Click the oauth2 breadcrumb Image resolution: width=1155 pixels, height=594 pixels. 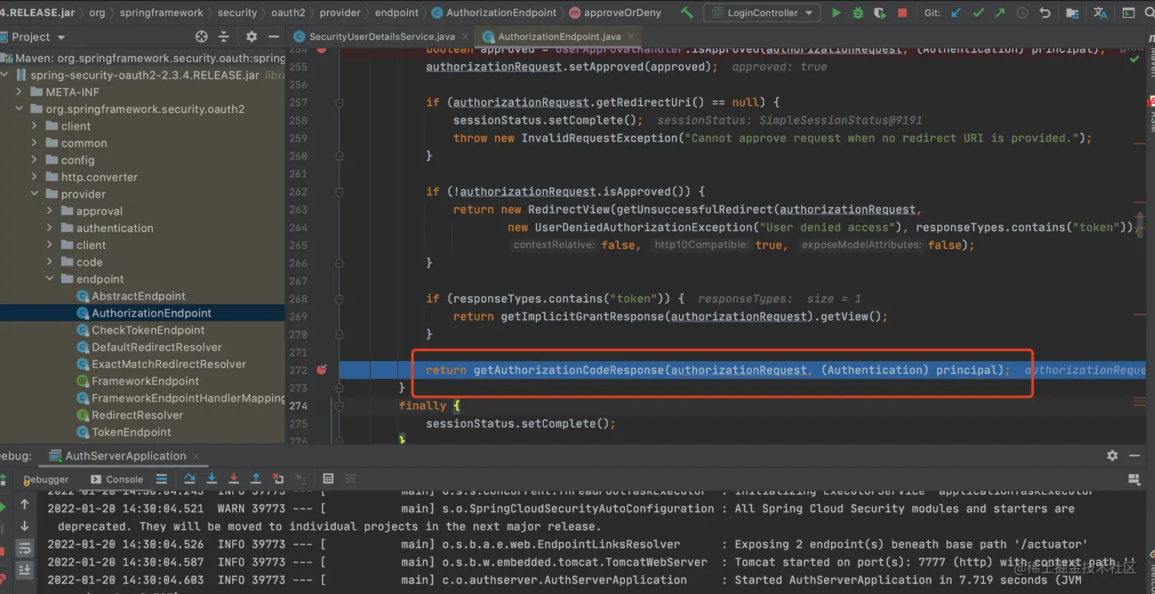[289, 13]
